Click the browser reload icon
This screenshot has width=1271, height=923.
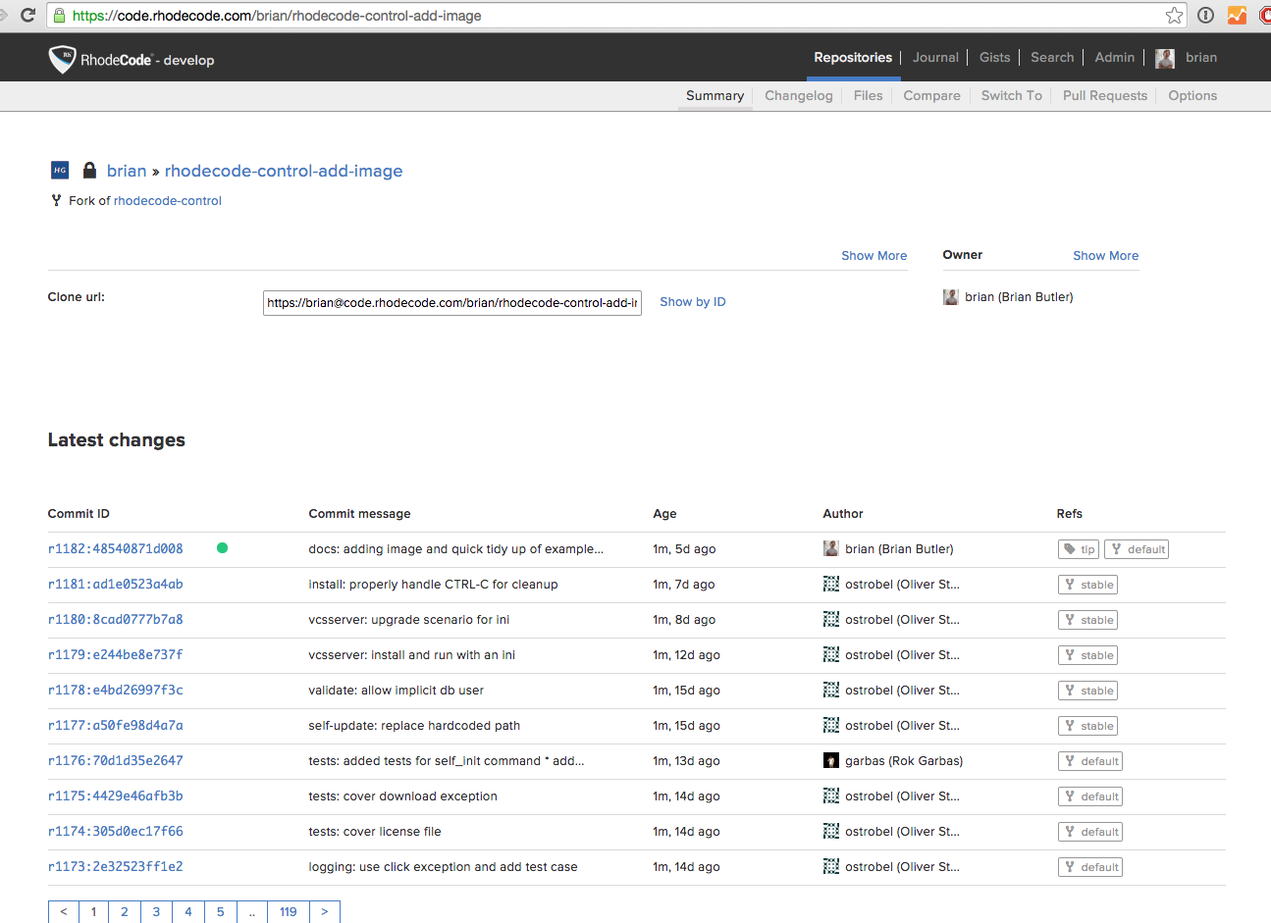pos(27,16)
